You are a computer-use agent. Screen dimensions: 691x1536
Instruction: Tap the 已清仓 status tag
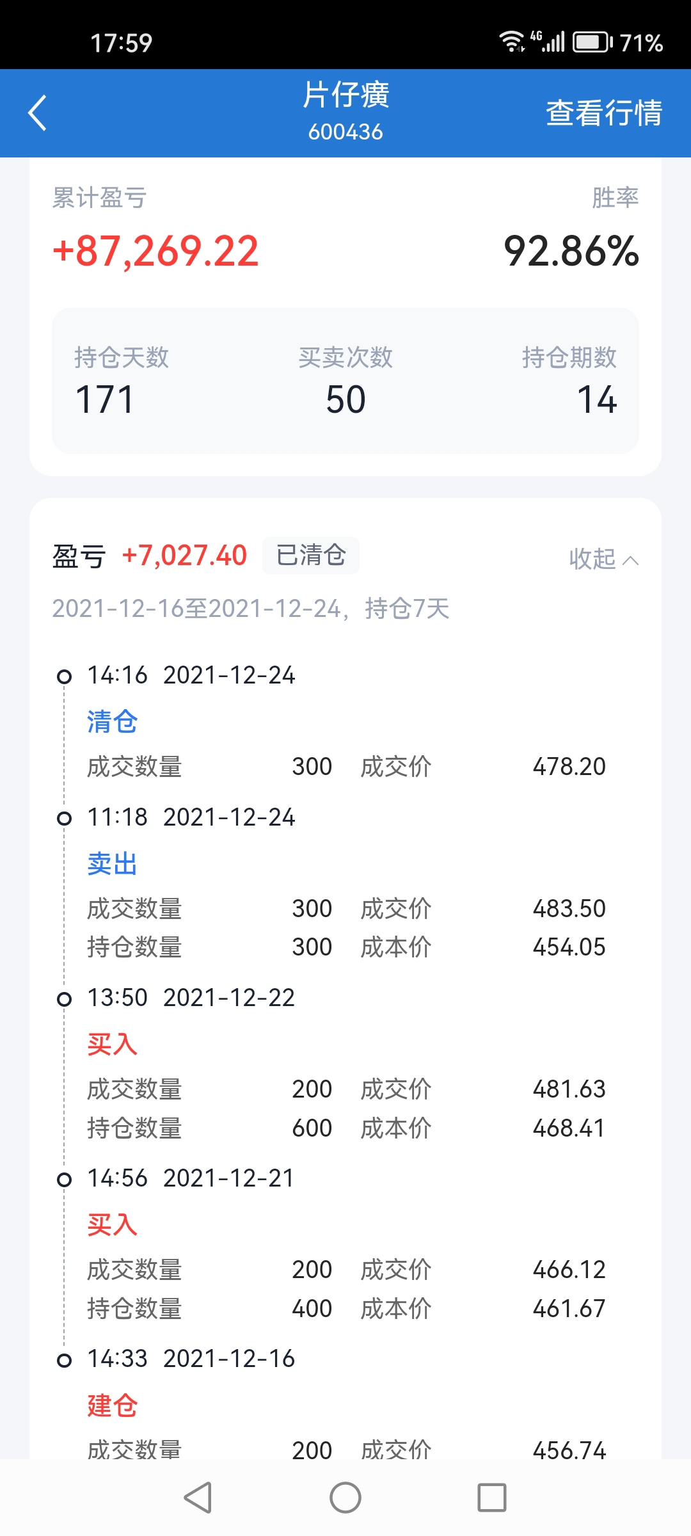pos(311,555)
